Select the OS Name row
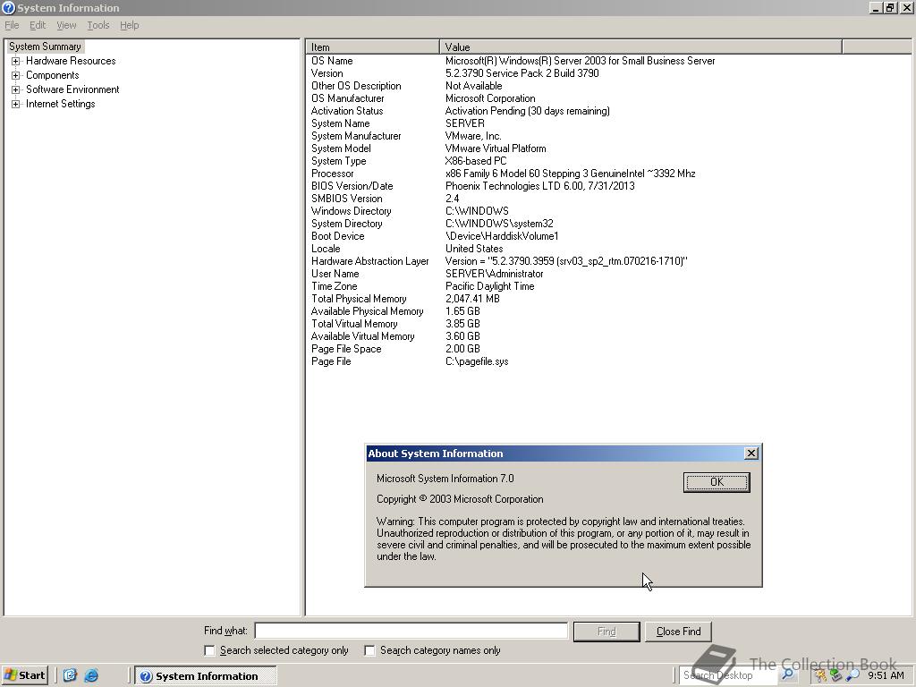916x687 pixels. pos(332,61)
